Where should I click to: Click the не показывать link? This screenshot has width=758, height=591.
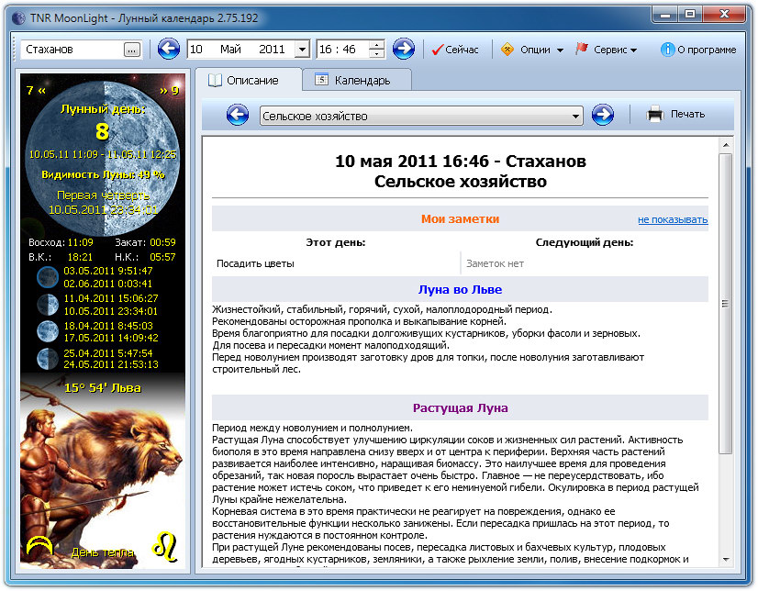point(673,220)
